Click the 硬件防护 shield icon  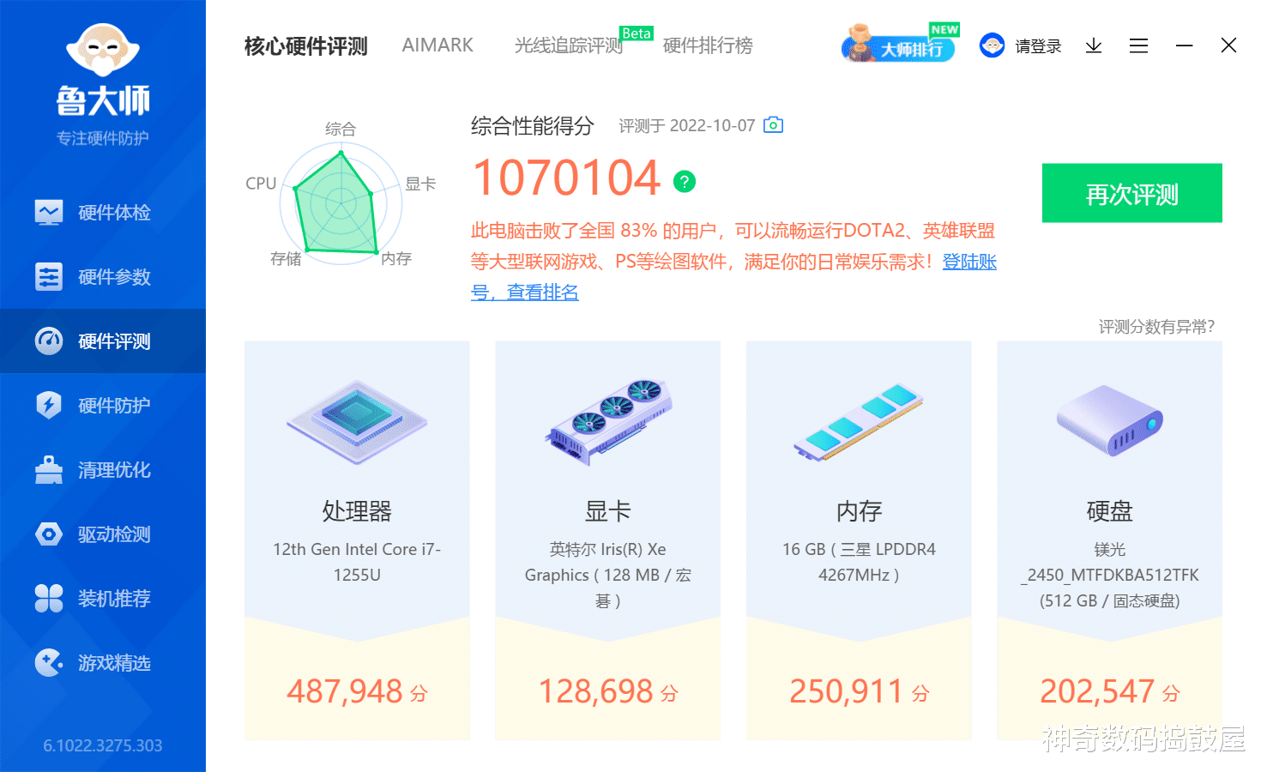pos(49,405)
